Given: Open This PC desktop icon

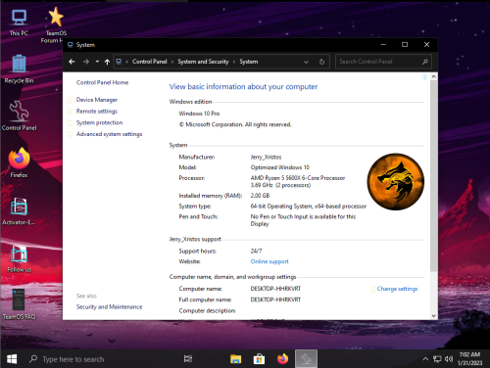Looking at the screenshot, I should 19,23.
